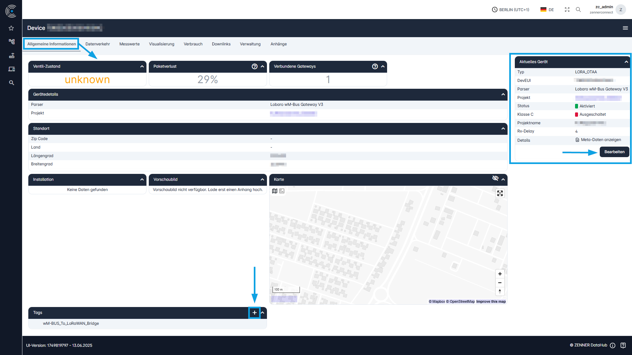Select the street map style toggle
This screenshot has width=632, height=355.
[275, 191]
